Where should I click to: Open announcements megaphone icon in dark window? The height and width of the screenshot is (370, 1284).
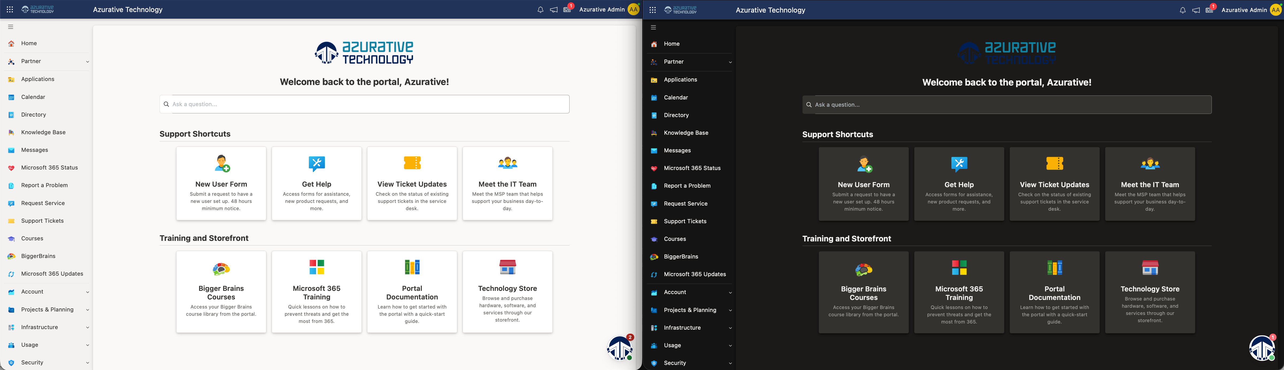pos(1196,10)
